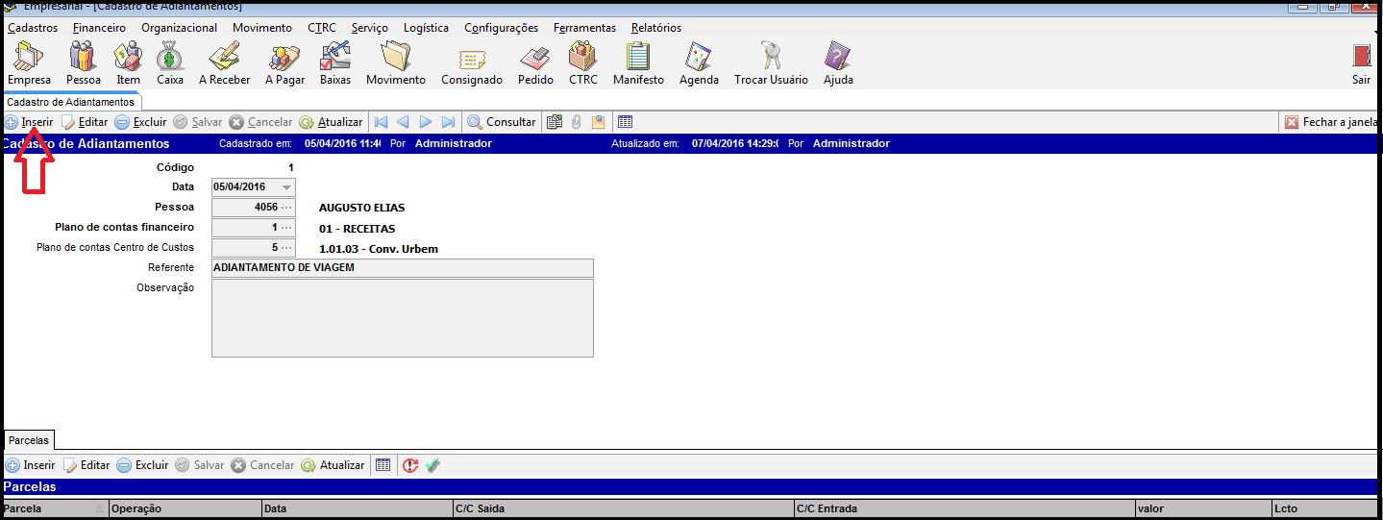Image resolution: width=1383 pixels, height=520 pixels.
Task: Click the Consultar search button
Action: 502,122
